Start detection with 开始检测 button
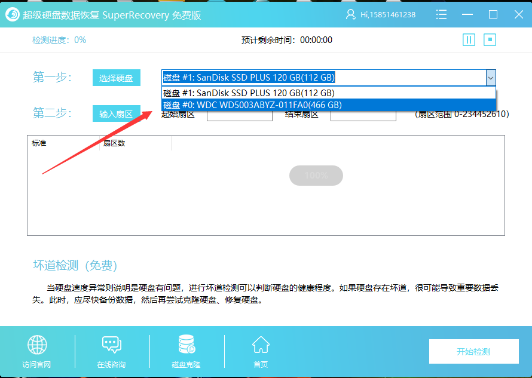This screenshot has height=378, width=532. (473, 352)
